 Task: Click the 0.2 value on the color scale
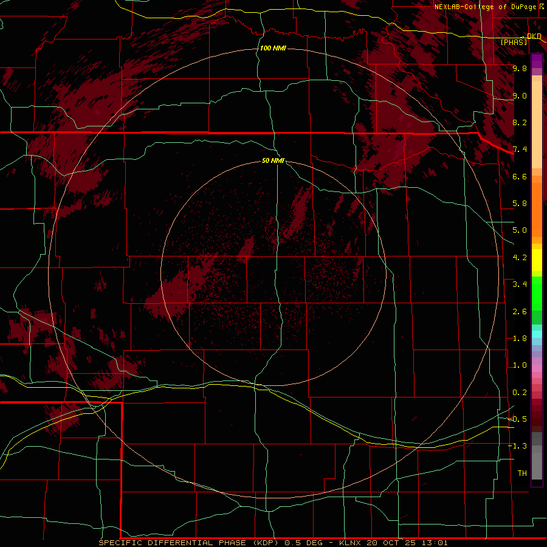point(520,393)
